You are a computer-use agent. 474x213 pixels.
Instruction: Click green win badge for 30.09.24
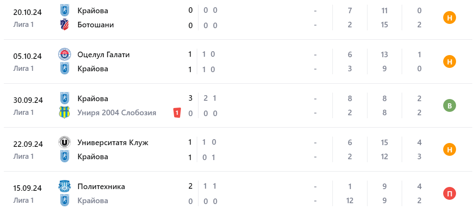tap(450, 105)
